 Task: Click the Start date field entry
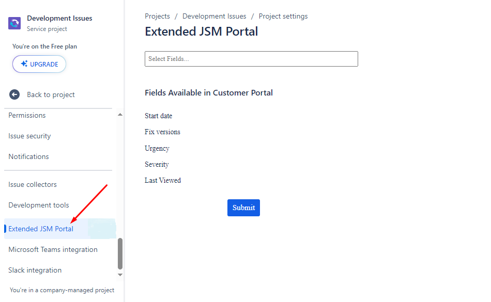(159, 116)
